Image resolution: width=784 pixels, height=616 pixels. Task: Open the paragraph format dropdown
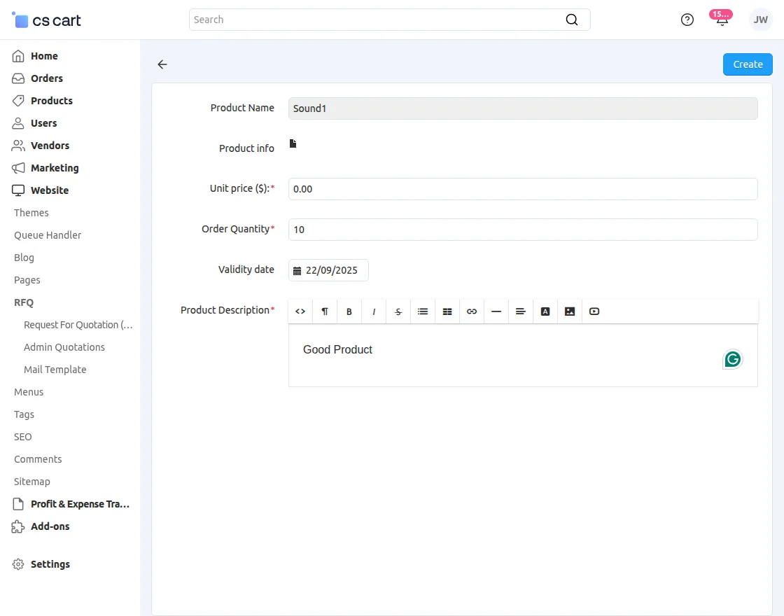tap(325, 311)
